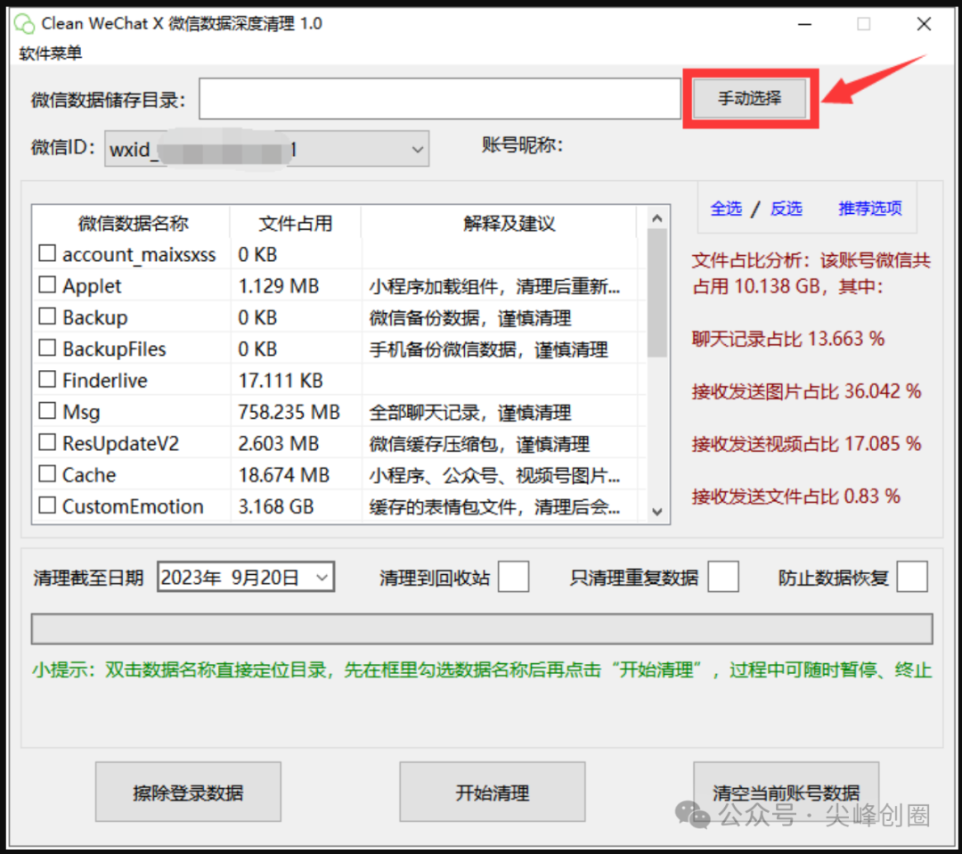The height and width of the screenshot is (854, 962).
Task: Click the 开始清理 button
Action: tap(492, 792)
